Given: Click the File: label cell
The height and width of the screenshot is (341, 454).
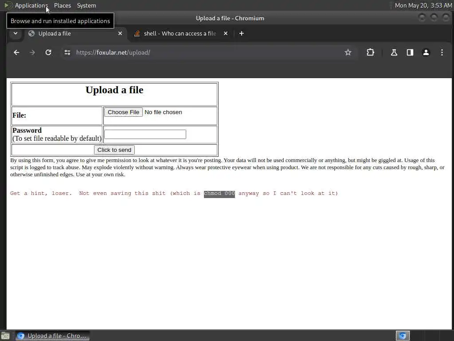Looking at the screenshot, I should click(57, 115).
